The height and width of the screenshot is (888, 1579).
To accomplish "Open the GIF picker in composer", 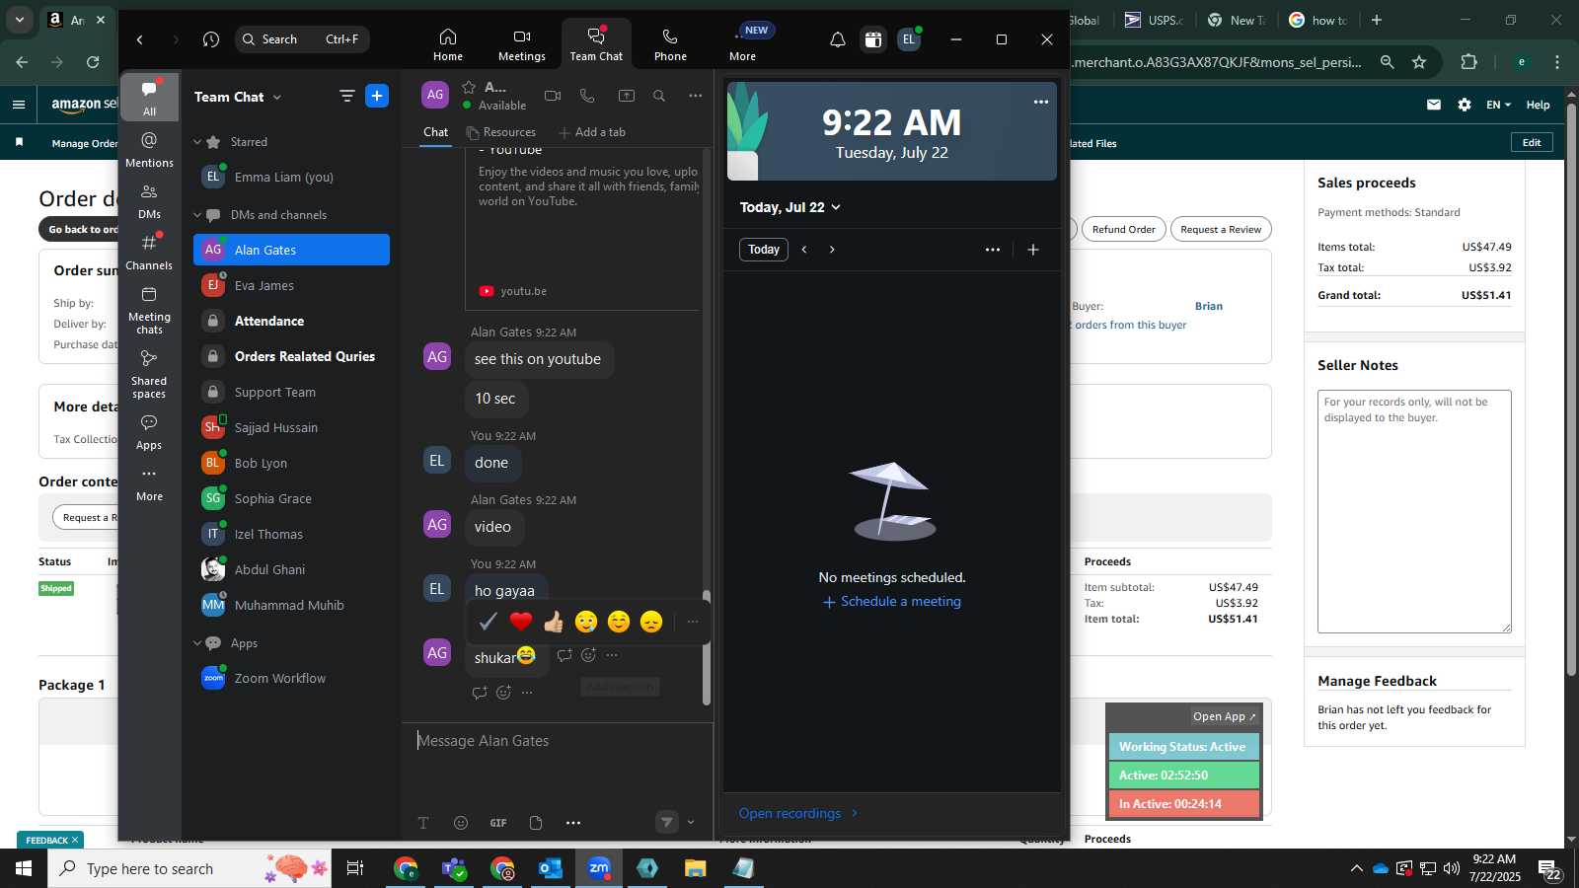I will [x=498, y=823].
